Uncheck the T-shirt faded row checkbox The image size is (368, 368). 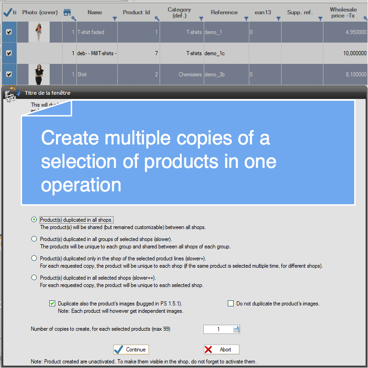click(x=9, y=32)
